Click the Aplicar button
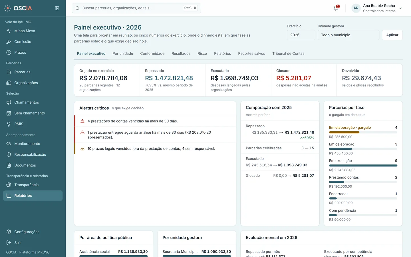 392,35
